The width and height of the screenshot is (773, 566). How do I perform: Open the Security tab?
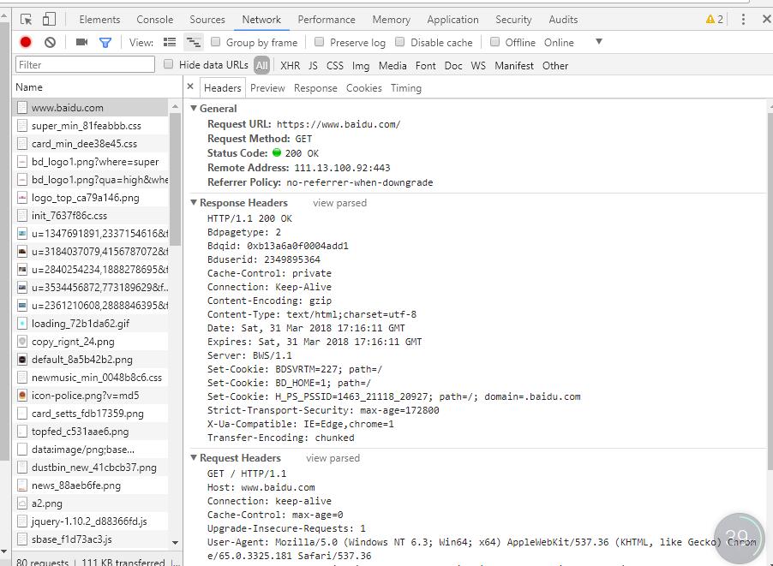[x=513, y=20]
